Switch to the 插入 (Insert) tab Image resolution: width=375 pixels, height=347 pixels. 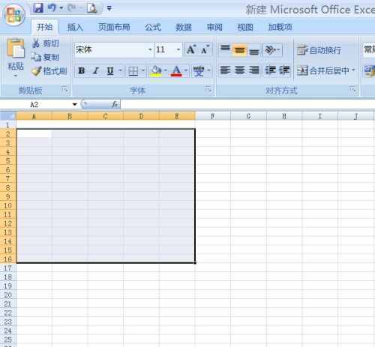75,27
